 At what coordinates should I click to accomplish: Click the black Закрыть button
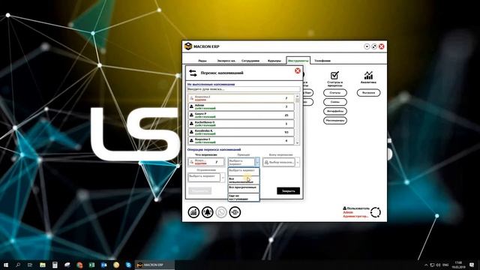coord(288,190)
